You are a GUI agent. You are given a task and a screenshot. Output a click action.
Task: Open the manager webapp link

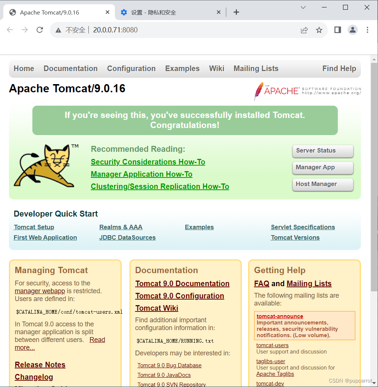[x=40, y=291]
